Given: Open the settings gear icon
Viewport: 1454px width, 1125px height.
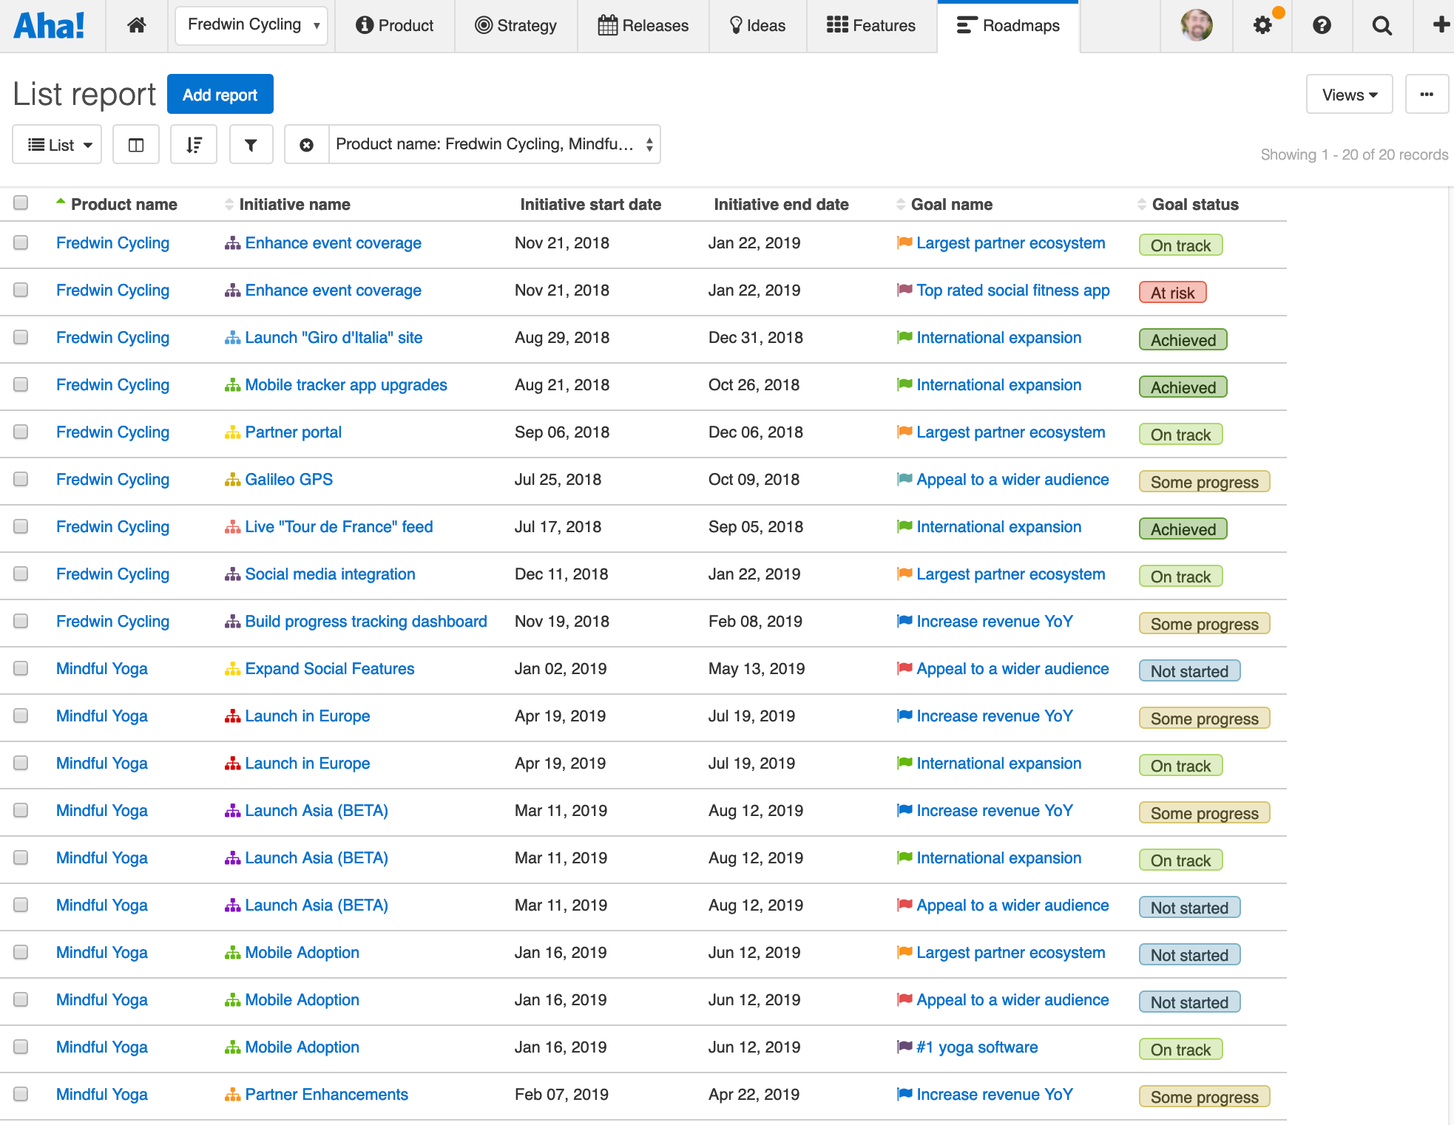Looking at the screenshot, I should 1262,25.
